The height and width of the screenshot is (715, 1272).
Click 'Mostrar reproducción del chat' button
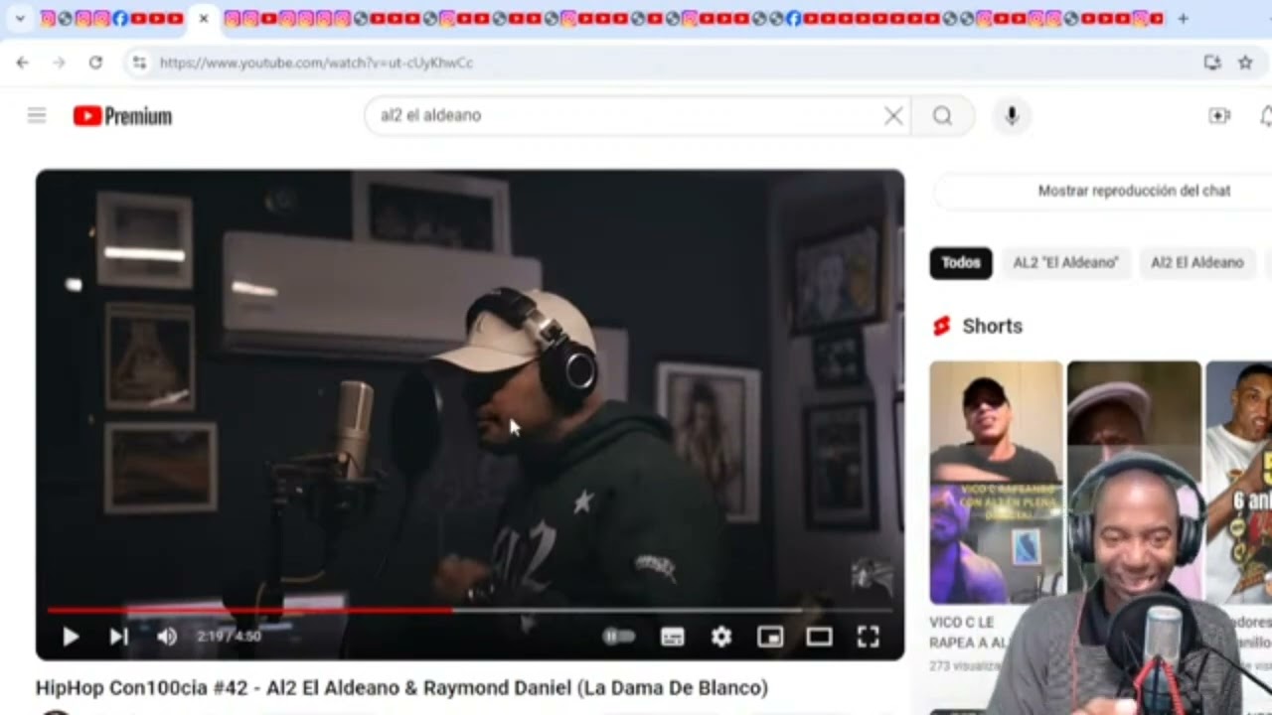[x=1134, y=191]
